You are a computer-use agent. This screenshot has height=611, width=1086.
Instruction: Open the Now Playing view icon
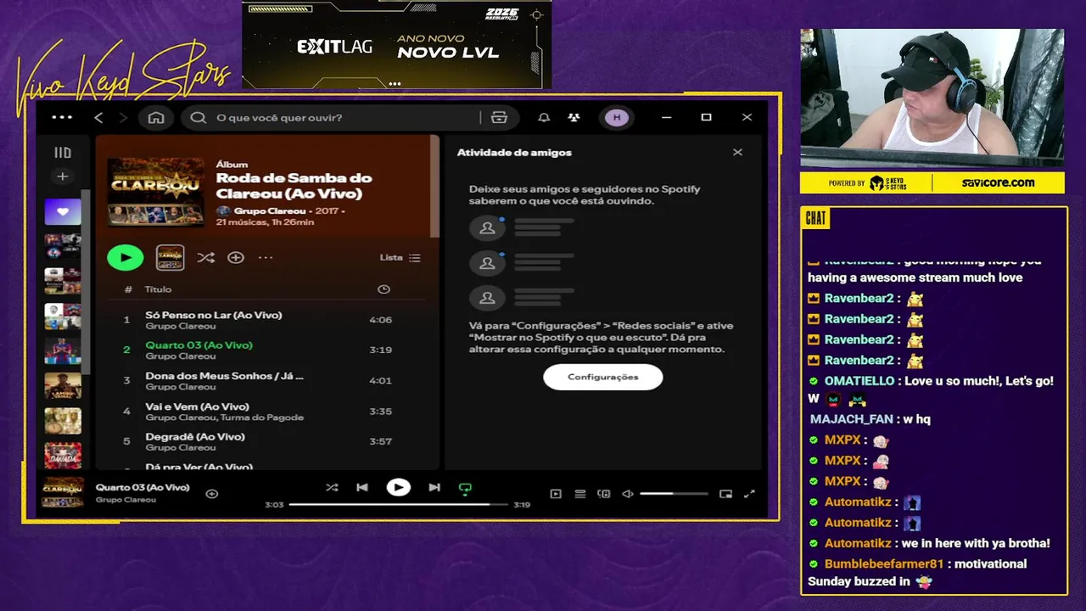point(556,494)
